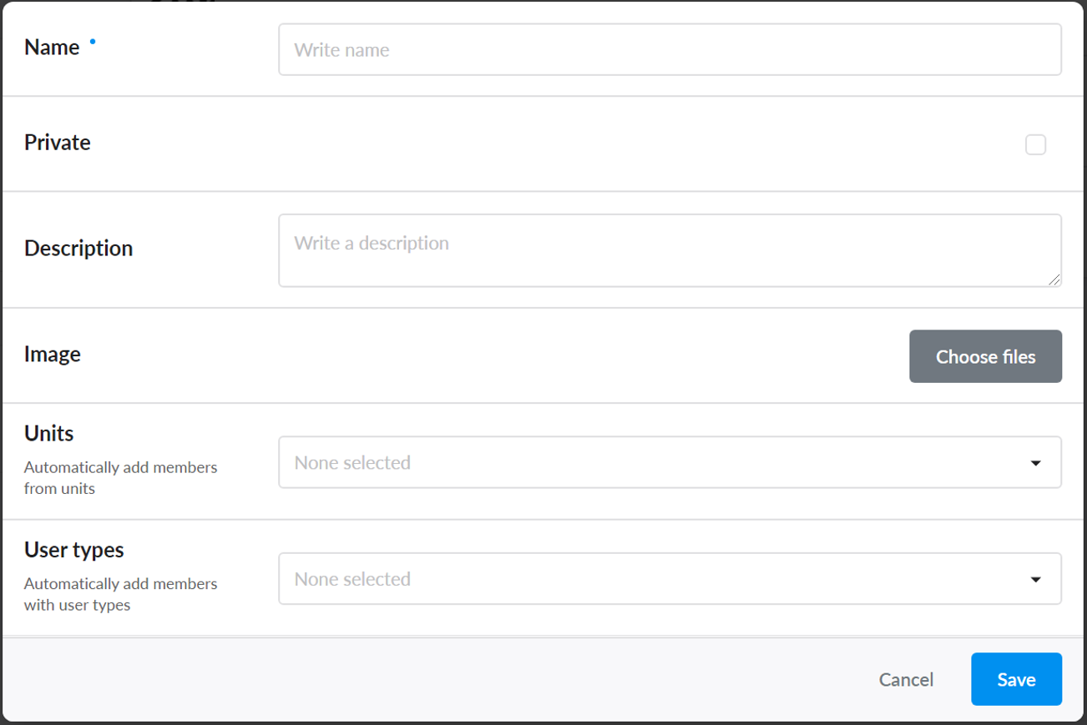Enable the Private checkbox
This screenshot has height=725, width=1087.
[x=1035, y=144]
